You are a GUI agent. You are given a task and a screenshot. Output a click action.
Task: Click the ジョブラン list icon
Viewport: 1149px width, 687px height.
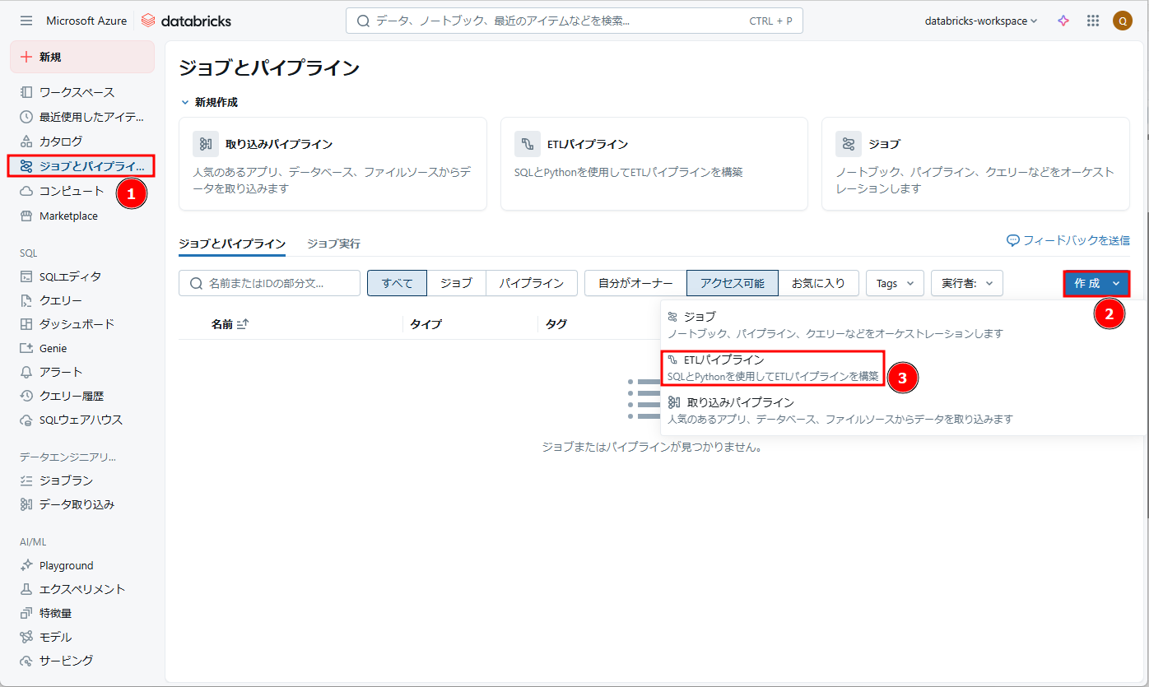coord(26,480)
